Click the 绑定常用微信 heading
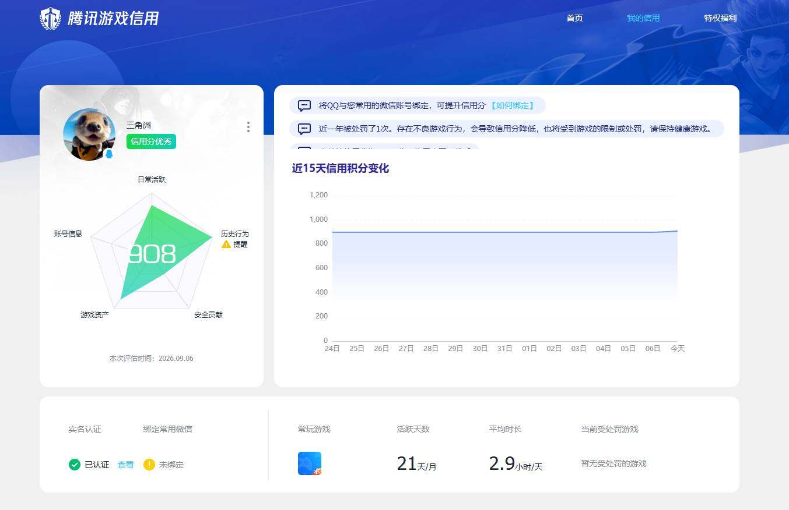The width and height of the screenshot is (789, 510). 167,429
